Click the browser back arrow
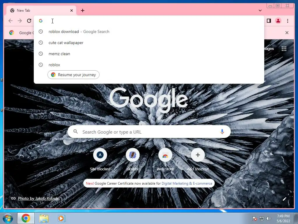This screenshot has width=298, height=224. (x=10, y=21)
